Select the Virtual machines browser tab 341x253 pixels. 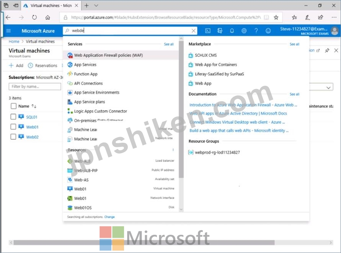tap(51, 6)
